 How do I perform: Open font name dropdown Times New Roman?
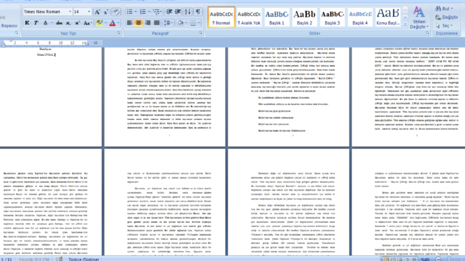click(x=70, y=12)
